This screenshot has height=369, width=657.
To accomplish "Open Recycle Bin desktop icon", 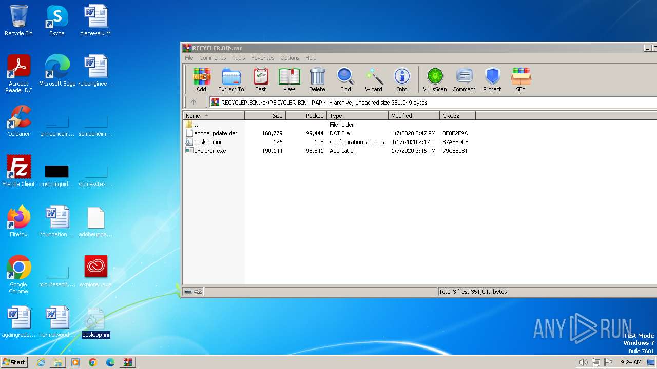I will point(18,20).
